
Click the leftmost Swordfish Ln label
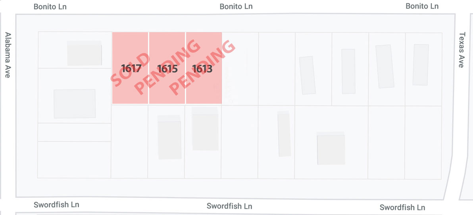coord(56,205)
